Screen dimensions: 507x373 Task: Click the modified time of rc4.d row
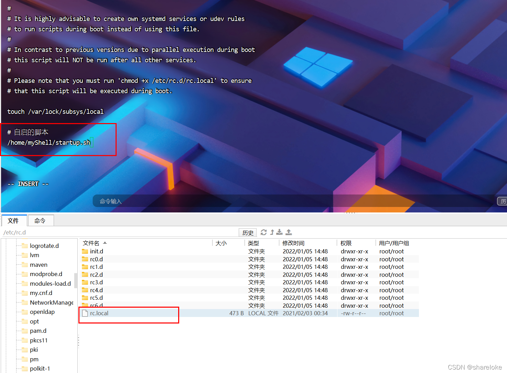point(305,290)
